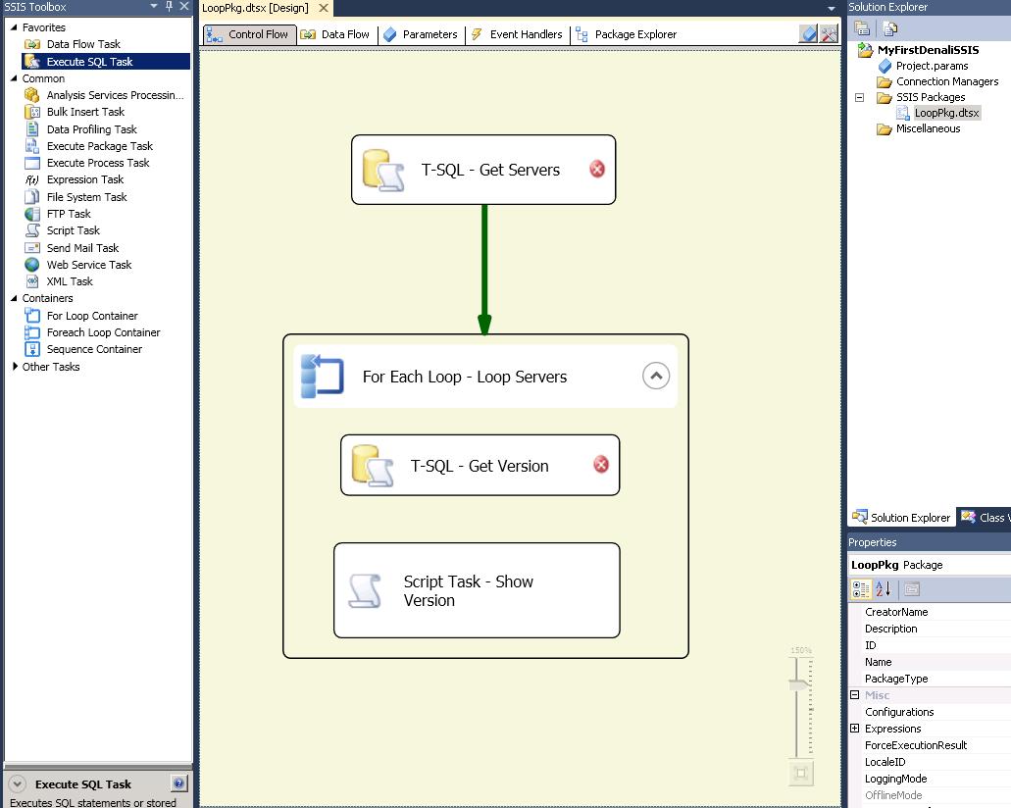Select the Script Task - Show Version box
This screenshot has height=808, width=1011.
477,590
